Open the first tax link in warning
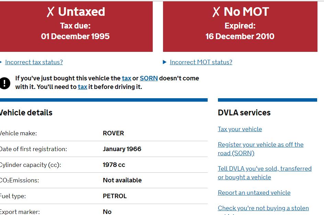This screenshot has height=215, width=324. pyautogui.click(x=126, y=78)
